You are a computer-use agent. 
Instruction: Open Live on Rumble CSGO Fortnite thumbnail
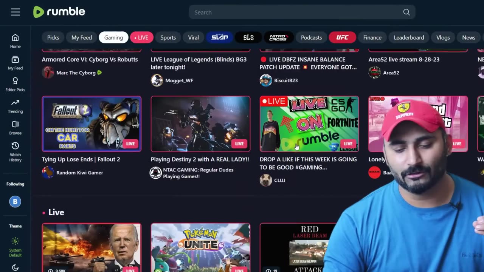coord(309,124)
